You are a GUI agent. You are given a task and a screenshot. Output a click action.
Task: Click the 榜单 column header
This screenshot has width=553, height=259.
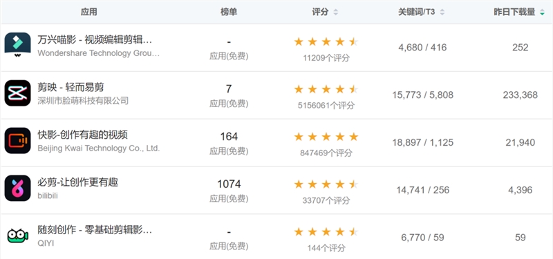pyautogui.click(x=229, y=12)
